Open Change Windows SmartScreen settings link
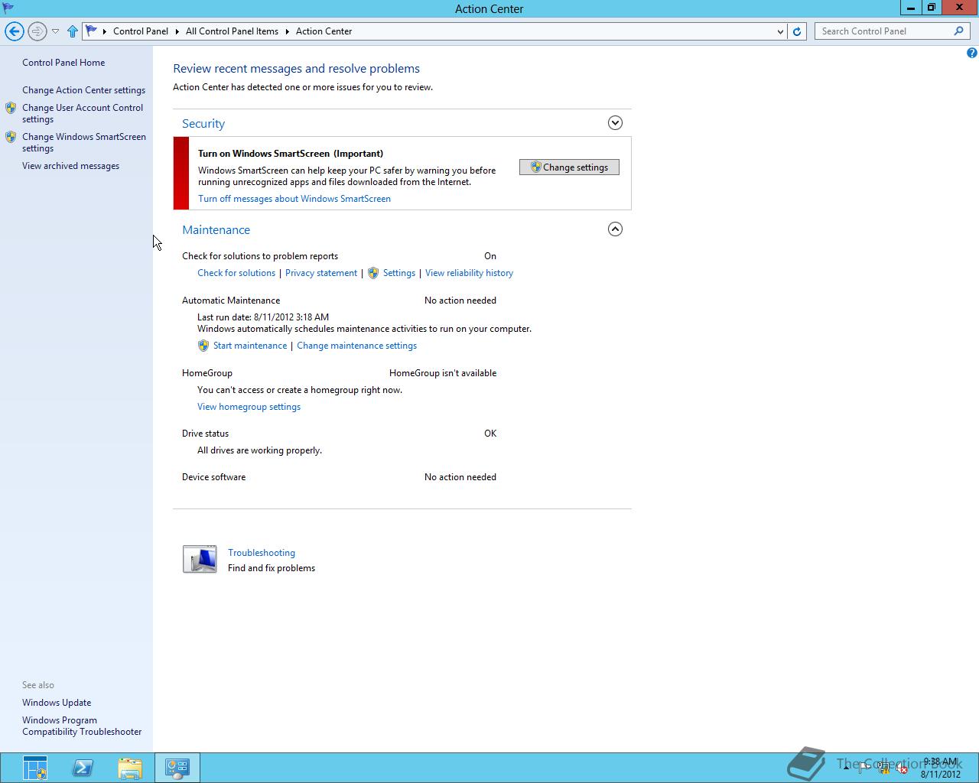 (x=84, y=142)
